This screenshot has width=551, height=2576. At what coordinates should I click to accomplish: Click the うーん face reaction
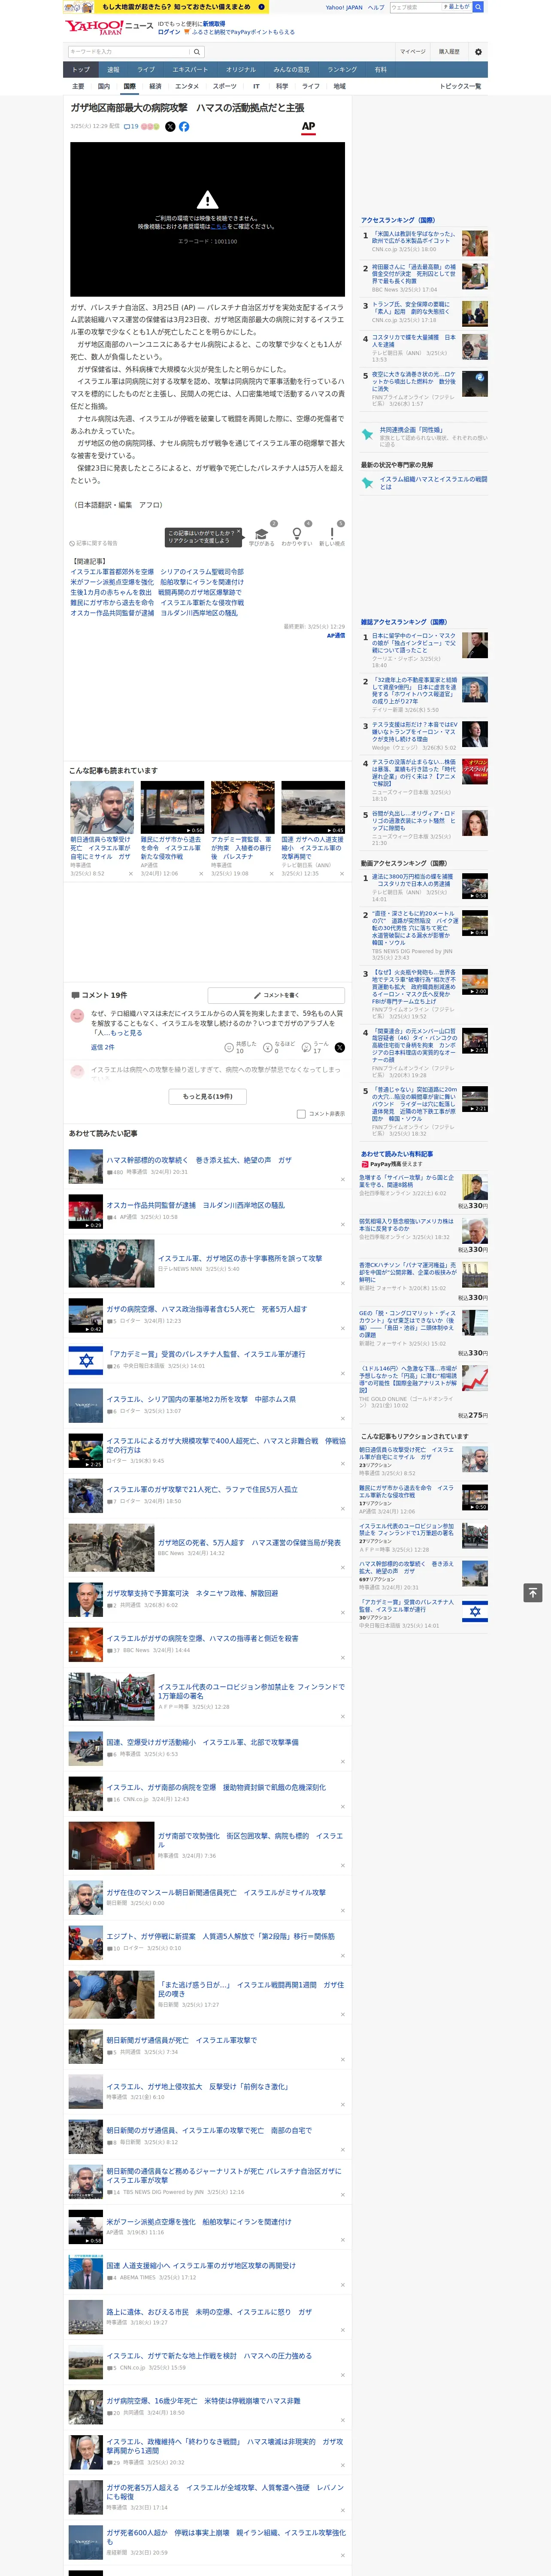(x=307, y=1047)
